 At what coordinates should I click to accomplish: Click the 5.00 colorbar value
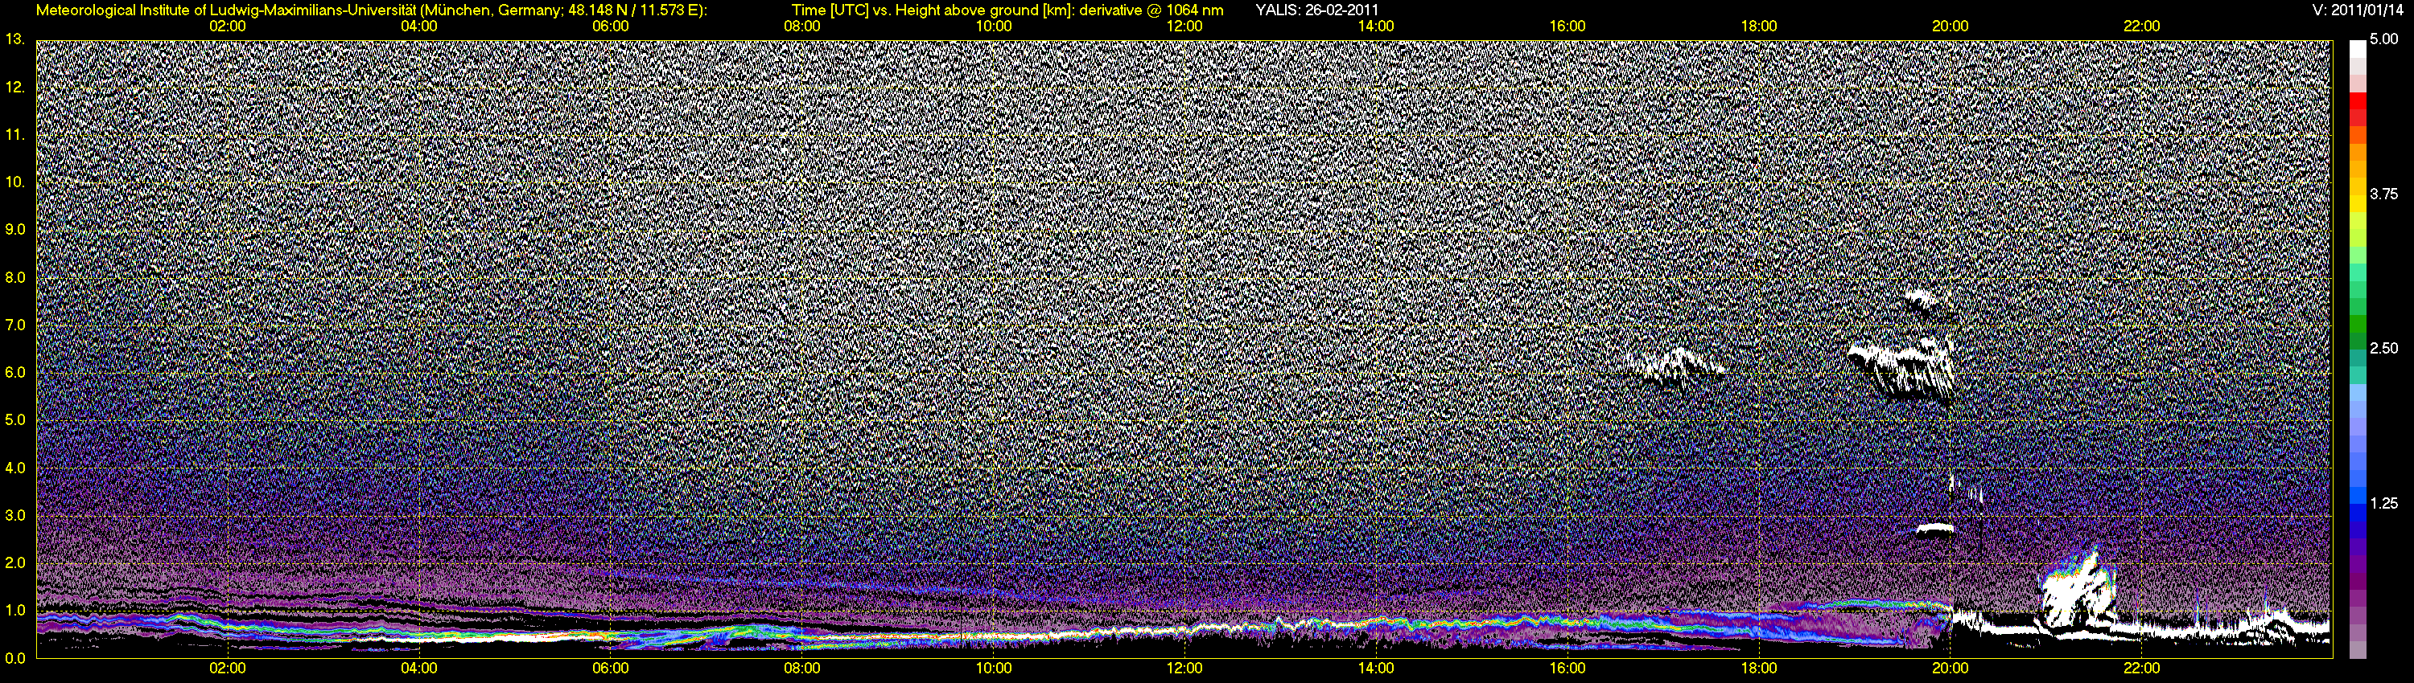(2384, 39)
